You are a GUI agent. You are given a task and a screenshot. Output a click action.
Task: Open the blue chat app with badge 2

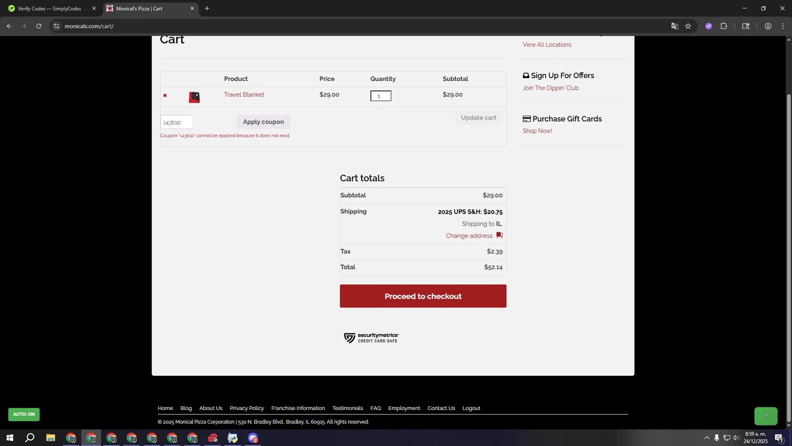click(x=253, y=438)
